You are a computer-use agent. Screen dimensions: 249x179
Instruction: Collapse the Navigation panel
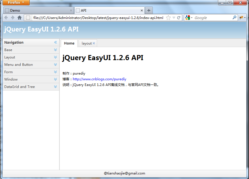coord(55,42)
